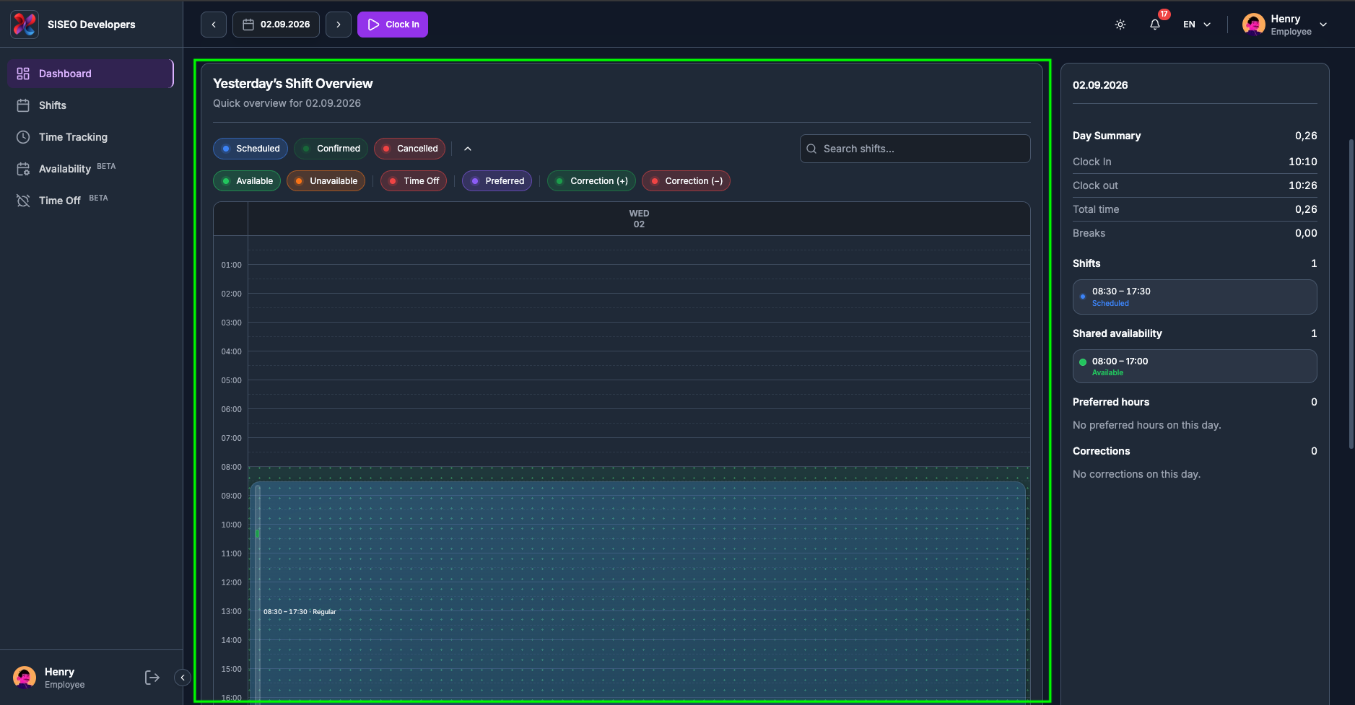Click the Shifts heading in the right panel
The height and width of the screenshot is (705, 1355).
coord(1086,263)
